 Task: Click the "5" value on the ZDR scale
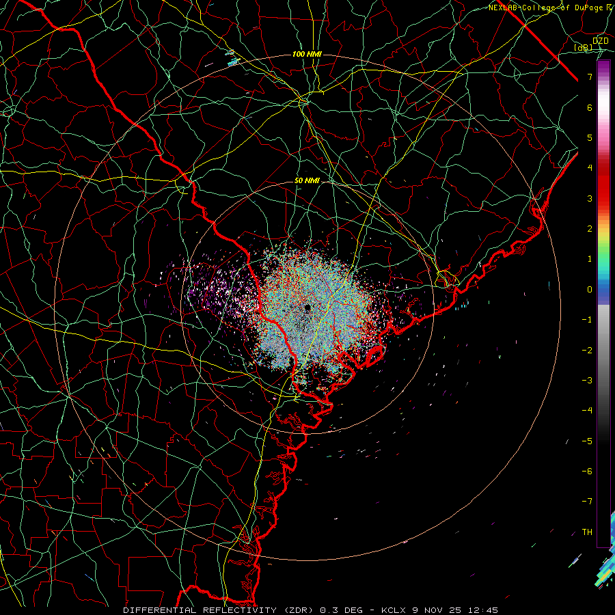(590, 137)
